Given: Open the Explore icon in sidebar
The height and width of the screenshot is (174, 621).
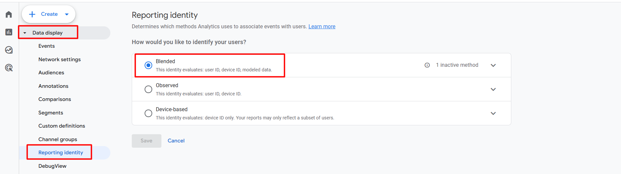Looking at the screenshot, I should click(x=9, y=50).
